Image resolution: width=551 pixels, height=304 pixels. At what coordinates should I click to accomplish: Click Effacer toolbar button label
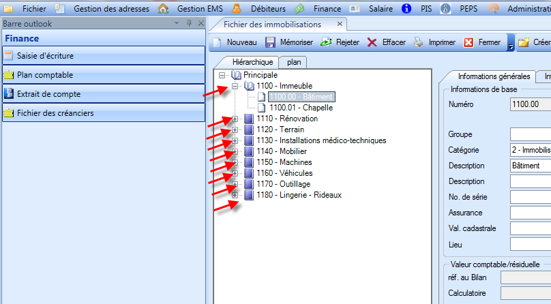pos(394,42)
